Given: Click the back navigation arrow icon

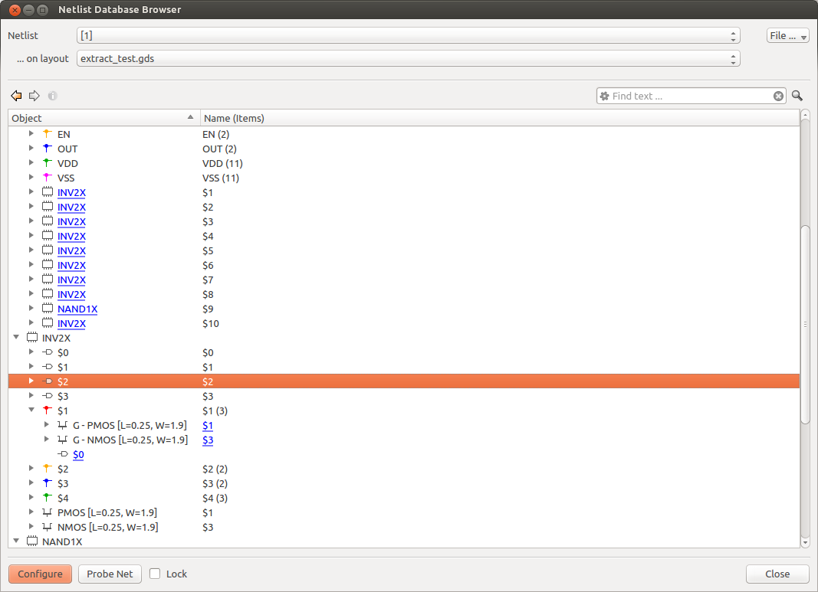Looking at the screenshot, I should click(x=16, y=96).
